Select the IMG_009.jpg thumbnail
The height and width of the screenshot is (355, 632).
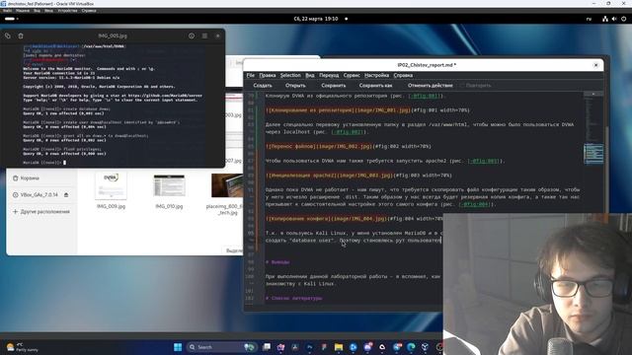111,185
